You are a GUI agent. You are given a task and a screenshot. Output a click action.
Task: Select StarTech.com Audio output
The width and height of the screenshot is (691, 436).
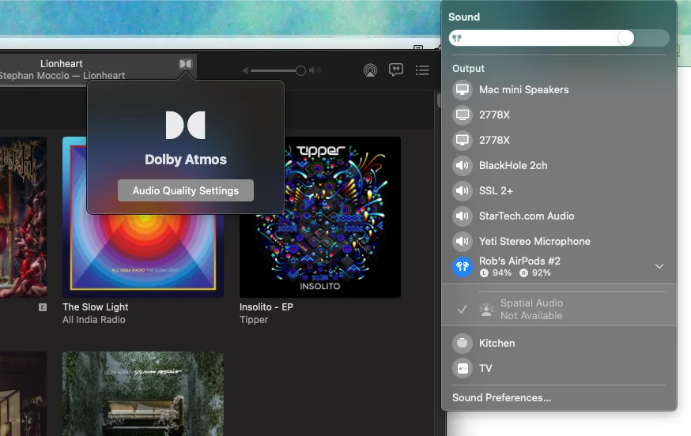pyautogui.click(x=559, y=216)
